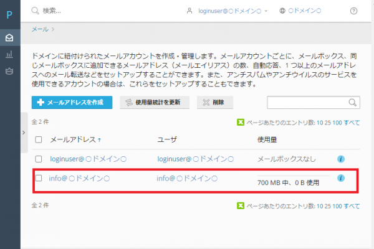Check the box for loginuser@ mail address

coord(39,159)
